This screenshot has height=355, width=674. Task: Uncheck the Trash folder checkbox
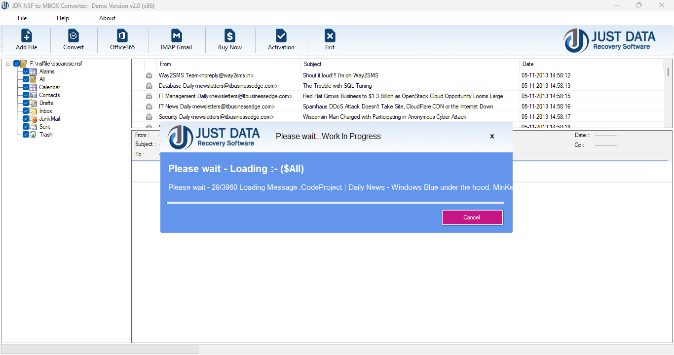click(26, 135)
